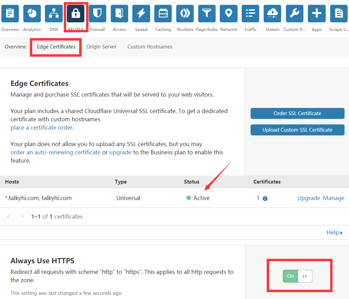
Task: Open the Apps plus icon
Action: coord(317,13)
